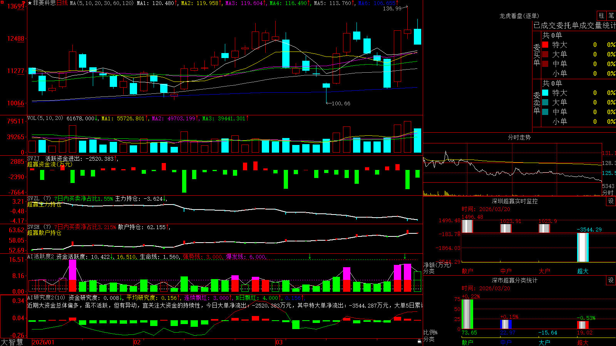
Task: Click the 散户 net amount bar showing 1496.48
Action: click(467, 226)
